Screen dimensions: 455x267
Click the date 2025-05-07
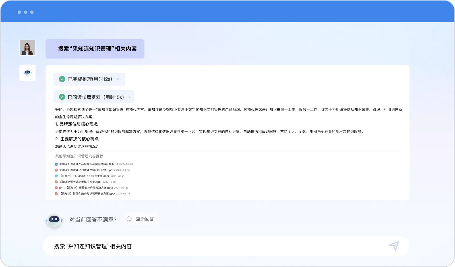click(126, 164)
